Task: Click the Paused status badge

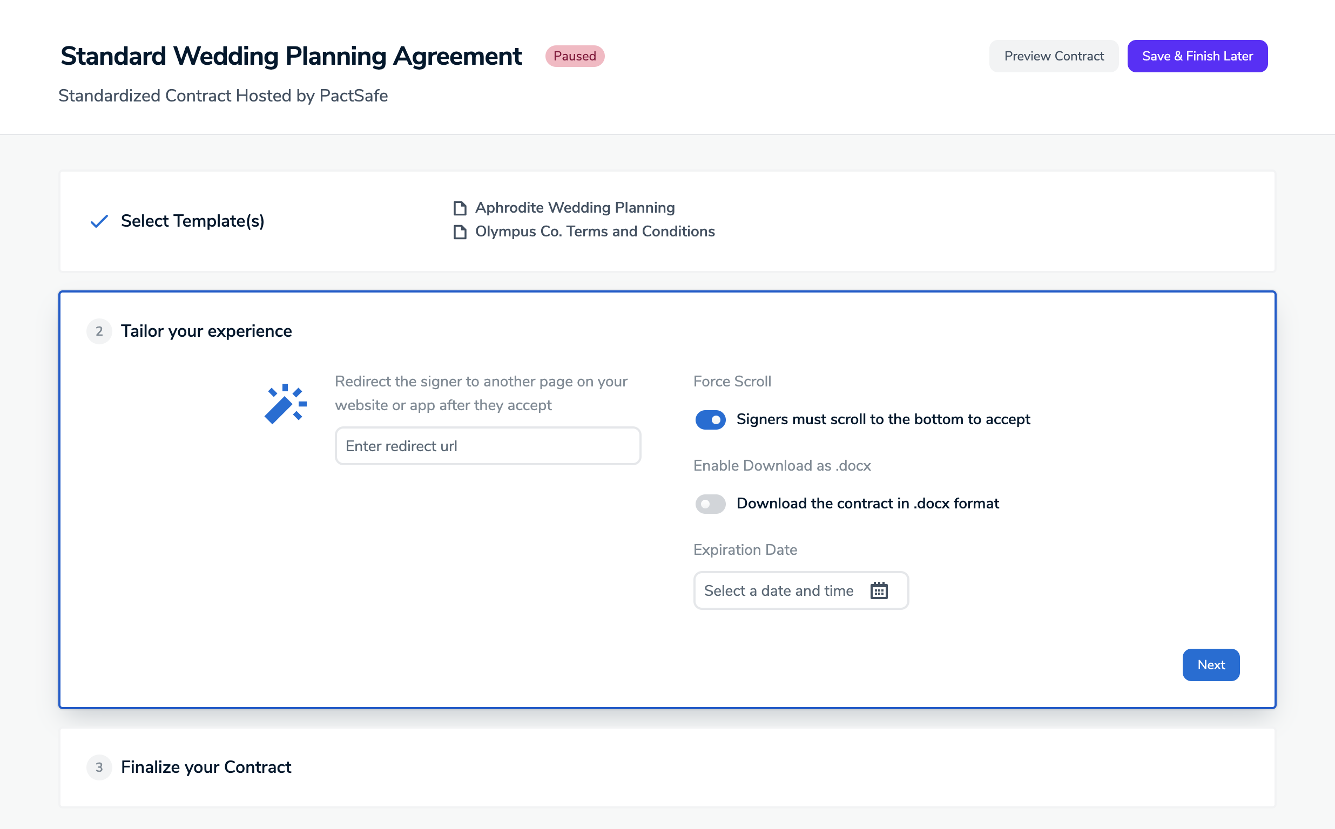Action: (x=574, y=56)
